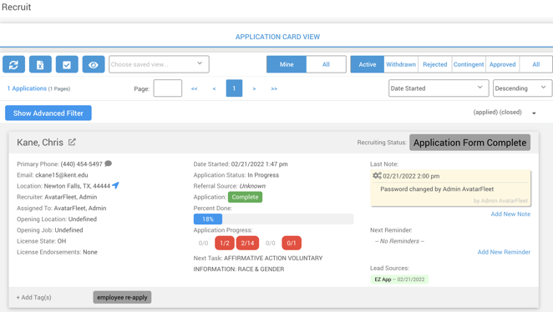Click the APPLICATION CARD VIEW heading tab

coord(277,37)
